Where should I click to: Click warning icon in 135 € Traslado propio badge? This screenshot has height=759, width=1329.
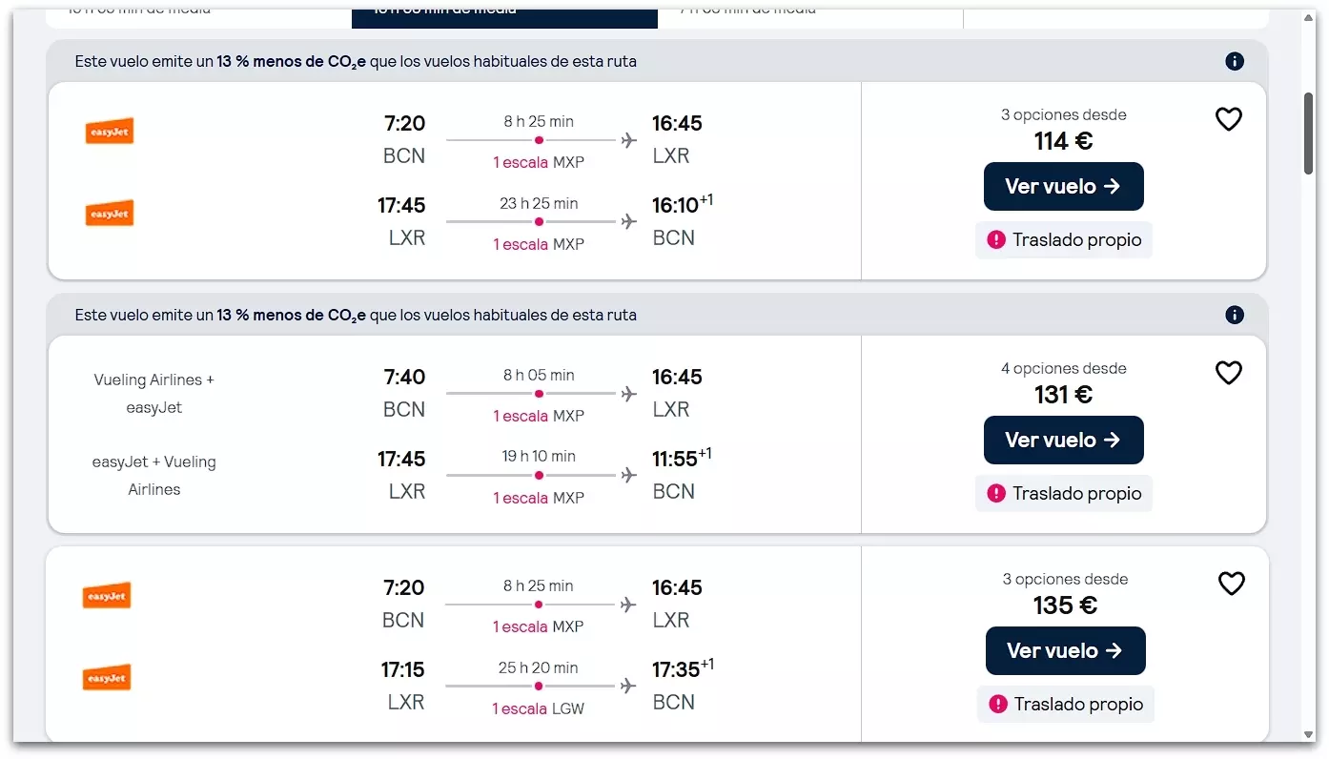998,705
